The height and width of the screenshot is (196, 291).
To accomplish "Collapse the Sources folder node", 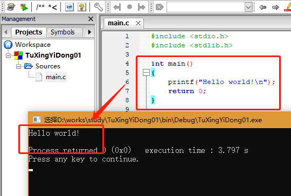I will [18, 66].
